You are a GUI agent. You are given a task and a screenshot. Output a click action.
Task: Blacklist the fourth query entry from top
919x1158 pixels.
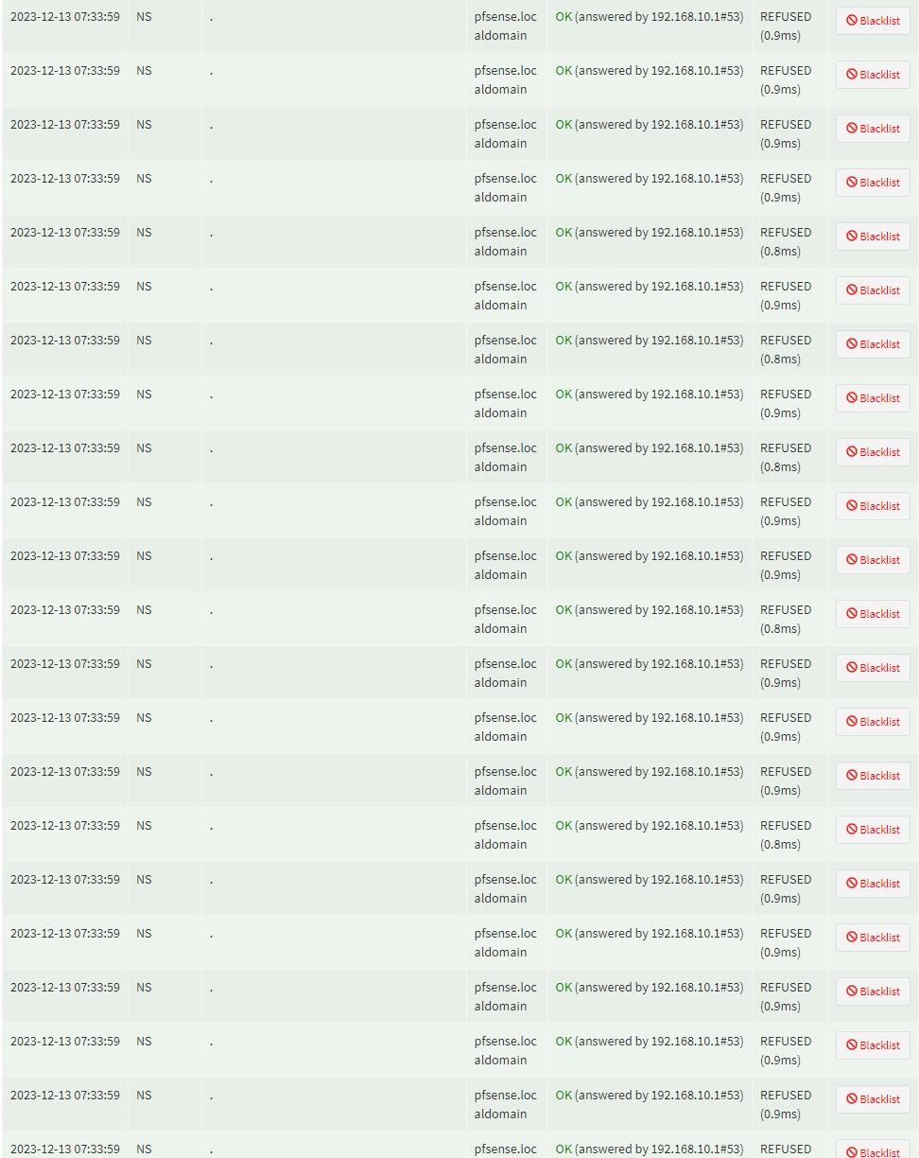(873, 183)
